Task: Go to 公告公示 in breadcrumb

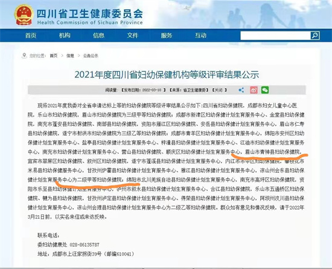Action: (91, 56)
